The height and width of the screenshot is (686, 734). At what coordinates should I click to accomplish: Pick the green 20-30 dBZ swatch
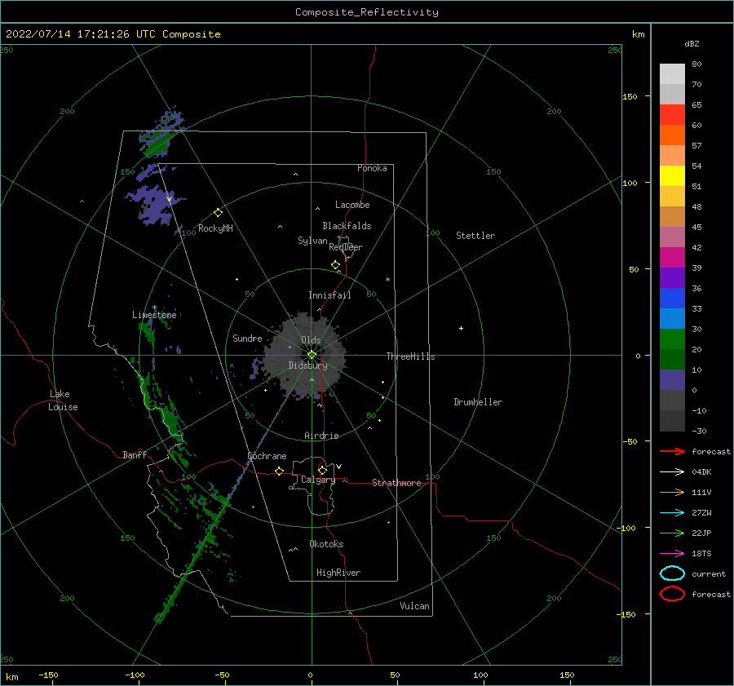(x=672, y=339)
